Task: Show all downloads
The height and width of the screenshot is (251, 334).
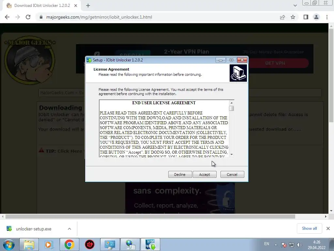Action: 309,228
